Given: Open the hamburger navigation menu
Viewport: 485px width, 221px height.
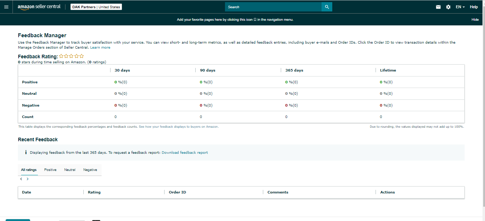Looking at the screenshot, I should pos(6,7).
